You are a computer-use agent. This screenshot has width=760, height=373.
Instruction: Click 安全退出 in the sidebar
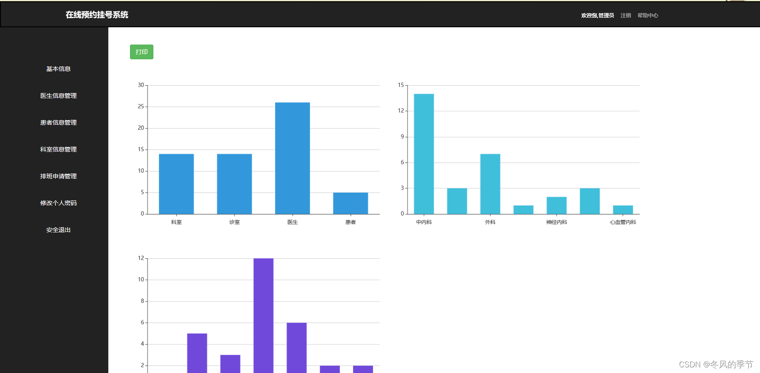[x=58, y=230]
